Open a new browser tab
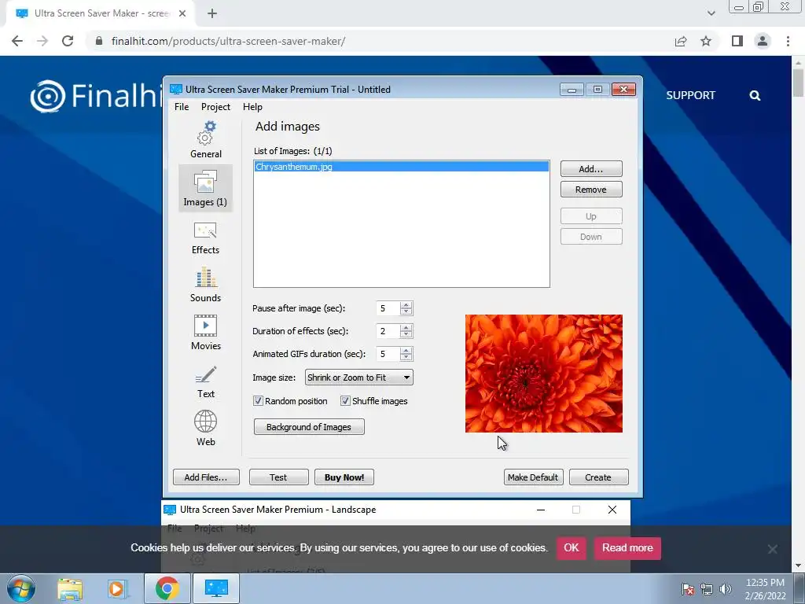 coord(212,14)
